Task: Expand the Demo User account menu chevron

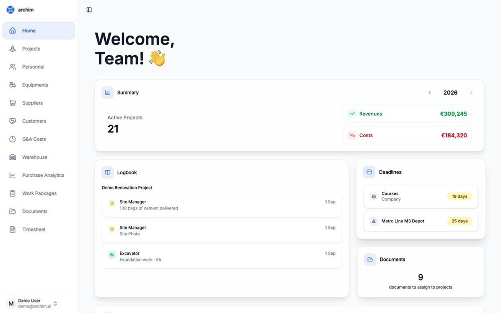Action: (55, 303)
